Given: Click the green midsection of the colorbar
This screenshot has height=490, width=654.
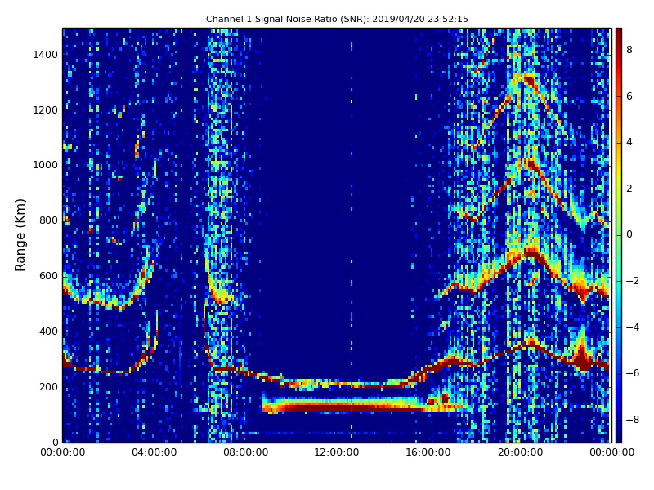Looking at the screenshot, I should [x=619, y=235].
